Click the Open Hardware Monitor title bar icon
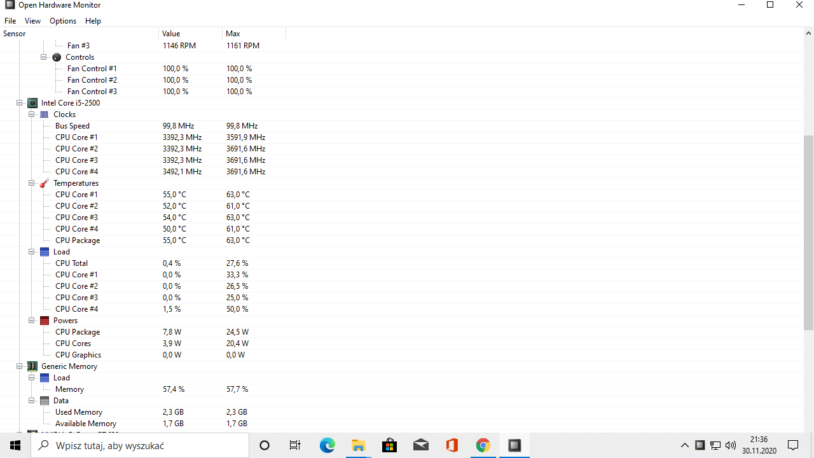The width and height of the screenshot is (814, 458). coord(10,5)
